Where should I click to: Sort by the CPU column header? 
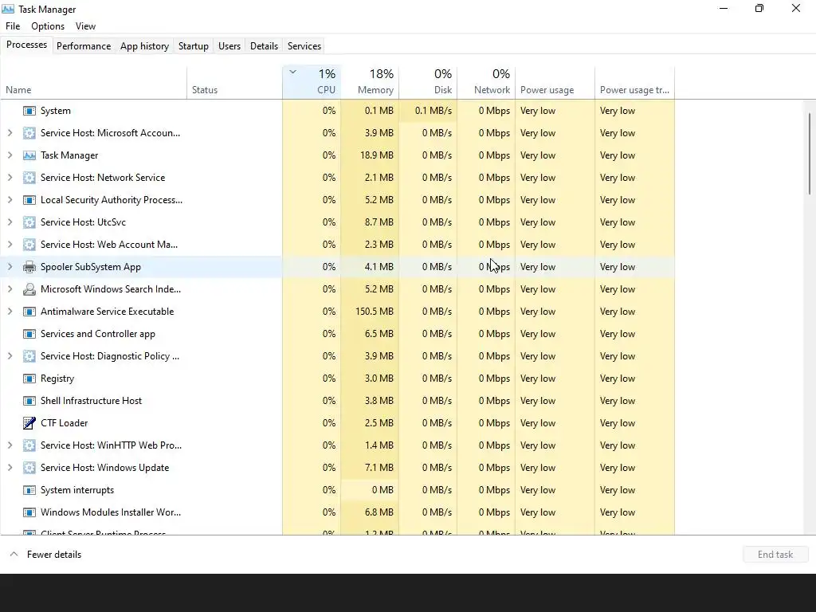click(x=312, y=82)
